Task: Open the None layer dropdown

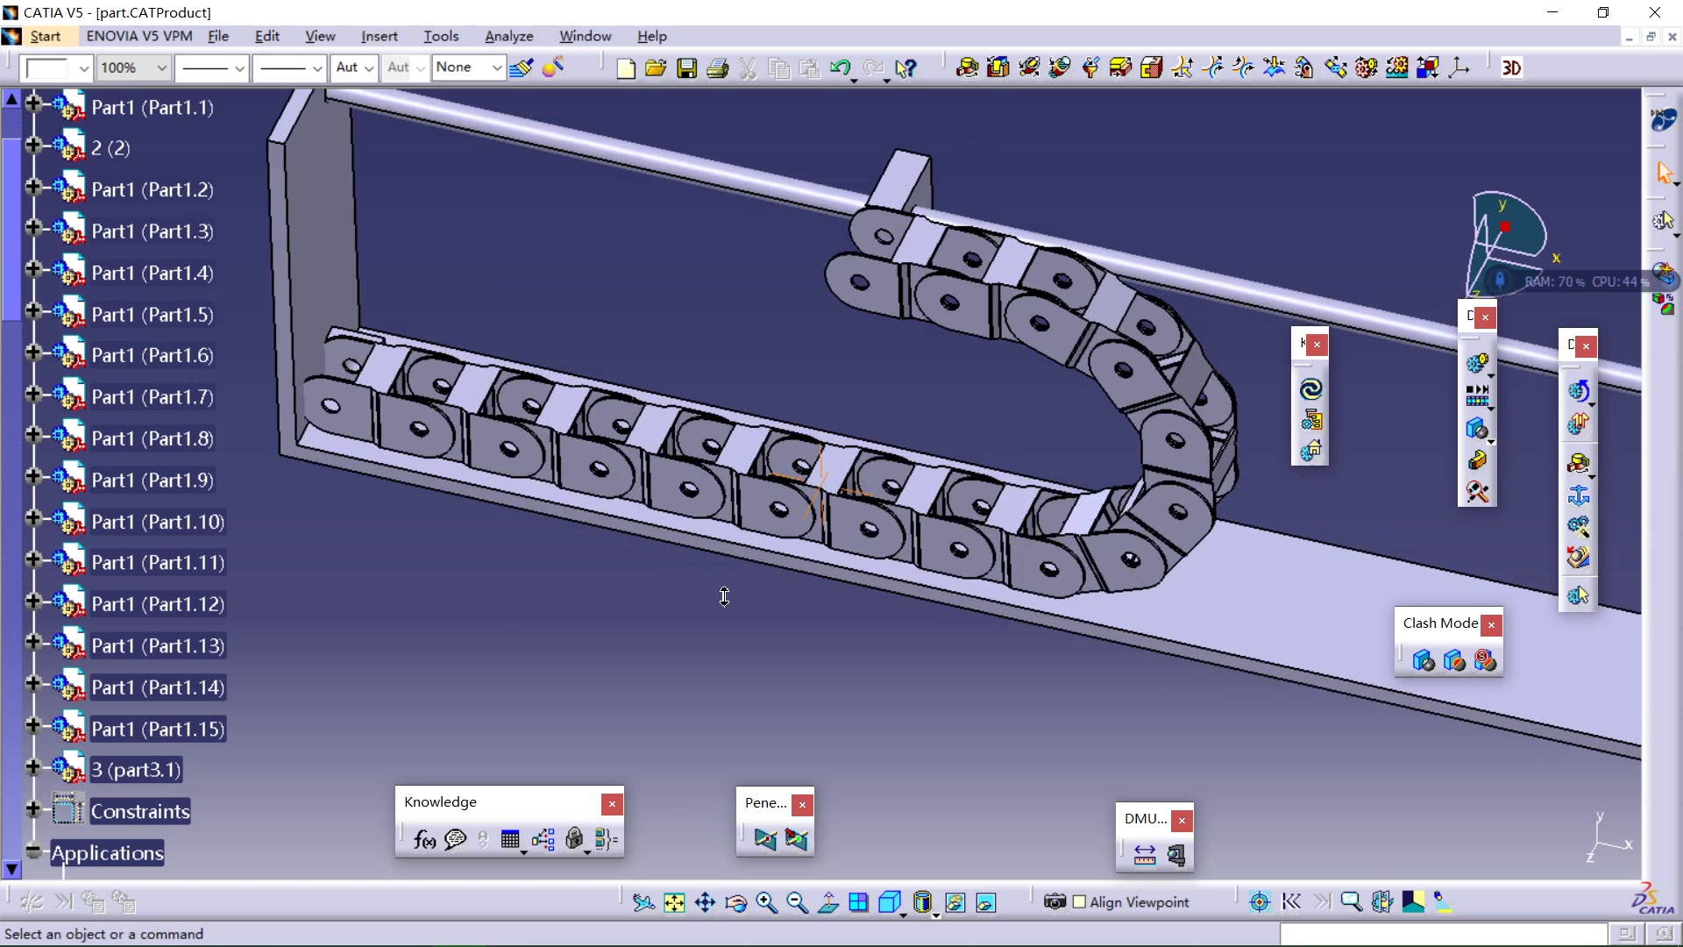Action: [x=496, y=68]
